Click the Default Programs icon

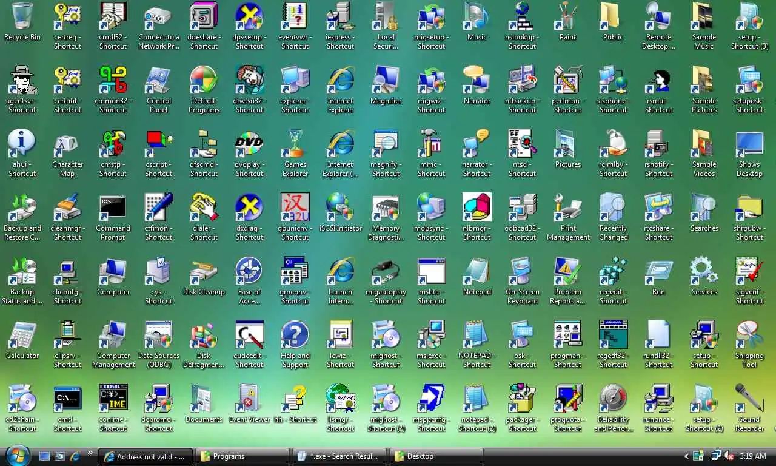(204, 80)
